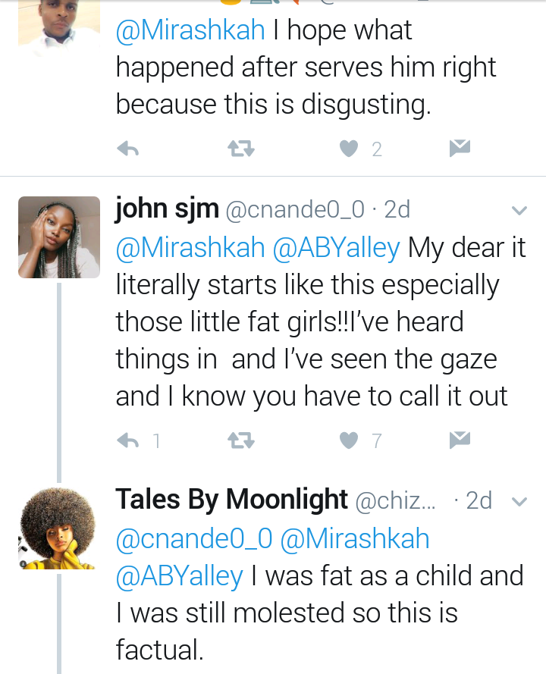
Task: Reply to the 'serves him right' tweet
Action: point(127,149)
